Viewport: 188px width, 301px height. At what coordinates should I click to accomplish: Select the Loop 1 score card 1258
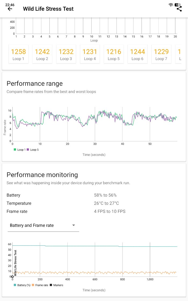point(19,54)
